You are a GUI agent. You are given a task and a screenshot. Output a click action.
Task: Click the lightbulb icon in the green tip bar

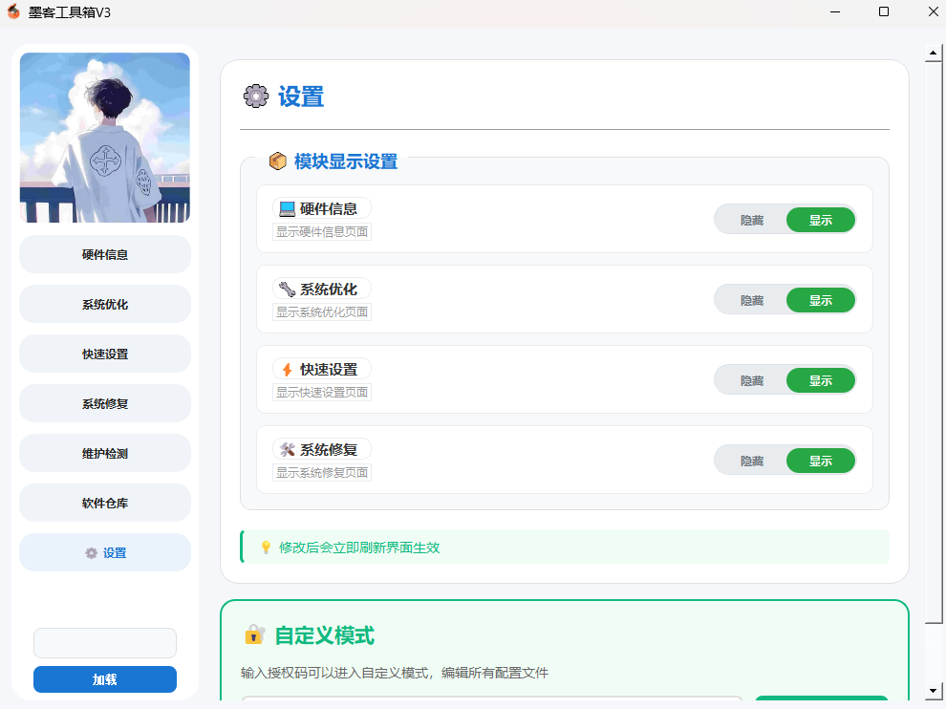click(x=266, y=548)
